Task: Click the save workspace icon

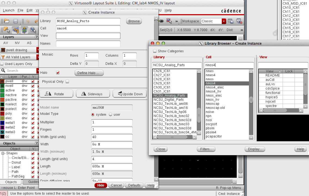Action: (x=230, y=21)
